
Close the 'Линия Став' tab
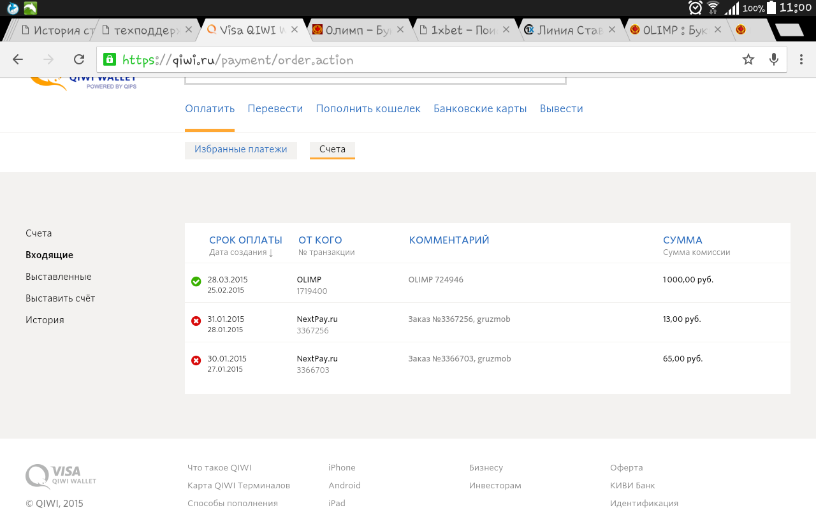[613, 29]
